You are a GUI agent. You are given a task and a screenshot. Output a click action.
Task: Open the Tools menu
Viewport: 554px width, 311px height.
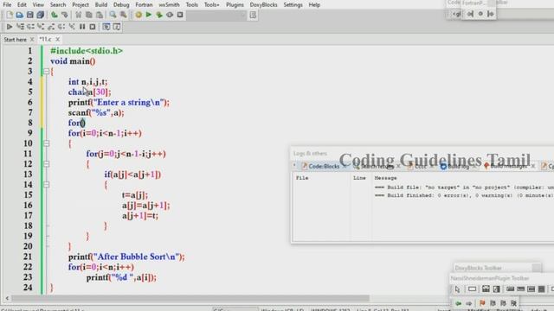point(192,4)
